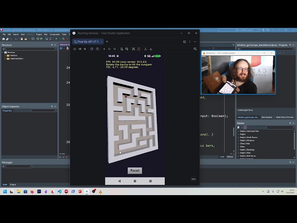Screen dimensions: 297x223
Task: Tap the Android recents navigation button
Action: coord(150,181)
